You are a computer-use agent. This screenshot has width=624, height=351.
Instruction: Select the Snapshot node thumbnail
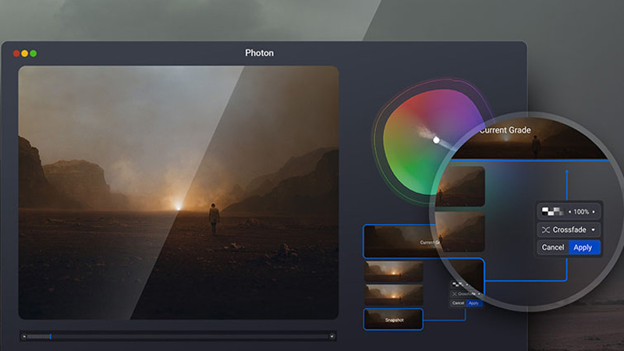393,319
